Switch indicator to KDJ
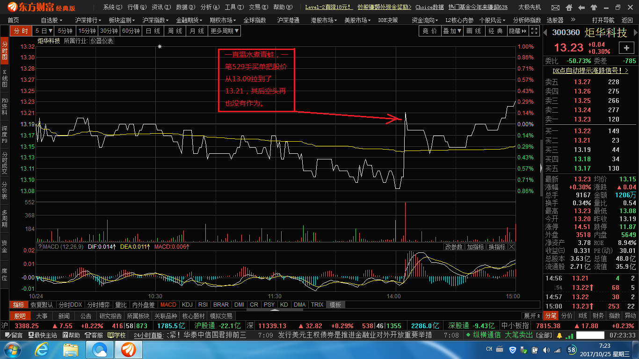Image resolution: width=639 pixels, height=359 pixels. (187, 305)
